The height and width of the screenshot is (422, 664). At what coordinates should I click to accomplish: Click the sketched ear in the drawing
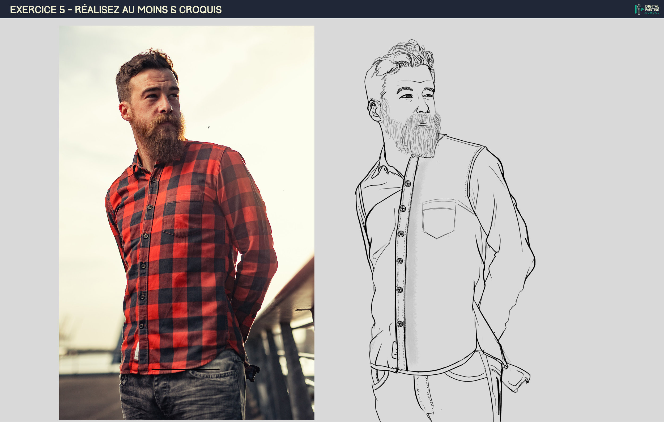(x=374, y=110)
